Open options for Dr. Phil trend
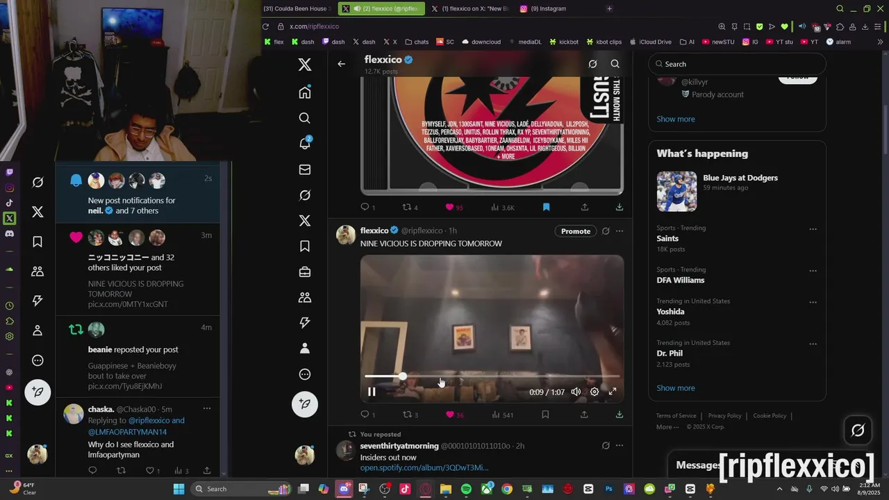The height and width of the screenshot is (500, 889). pos(813,344)
